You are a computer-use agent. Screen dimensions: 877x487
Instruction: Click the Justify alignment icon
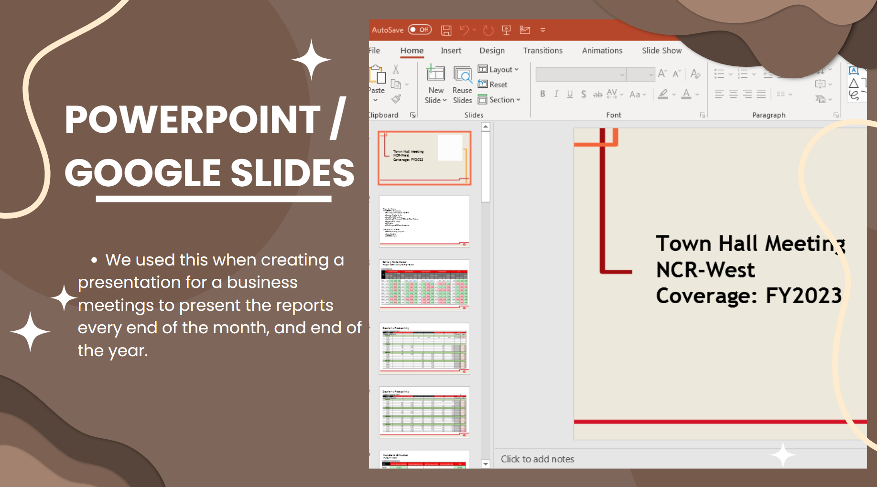click(x=761, y=94)
